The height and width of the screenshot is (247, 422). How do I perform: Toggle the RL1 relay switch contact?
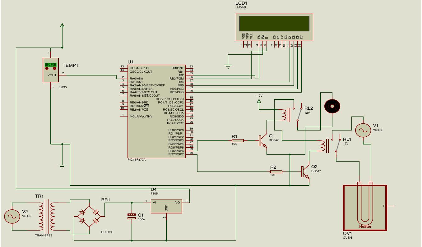pos(338,145)
